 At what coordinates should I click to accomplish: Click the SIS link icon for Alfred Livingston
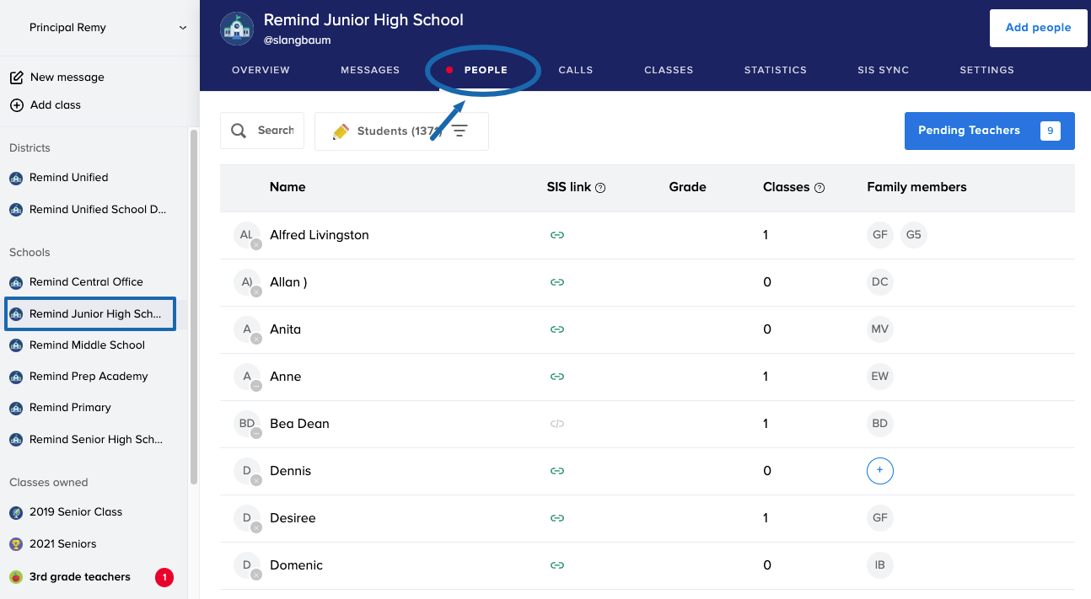pyautogui.click(x=556, y=235)
